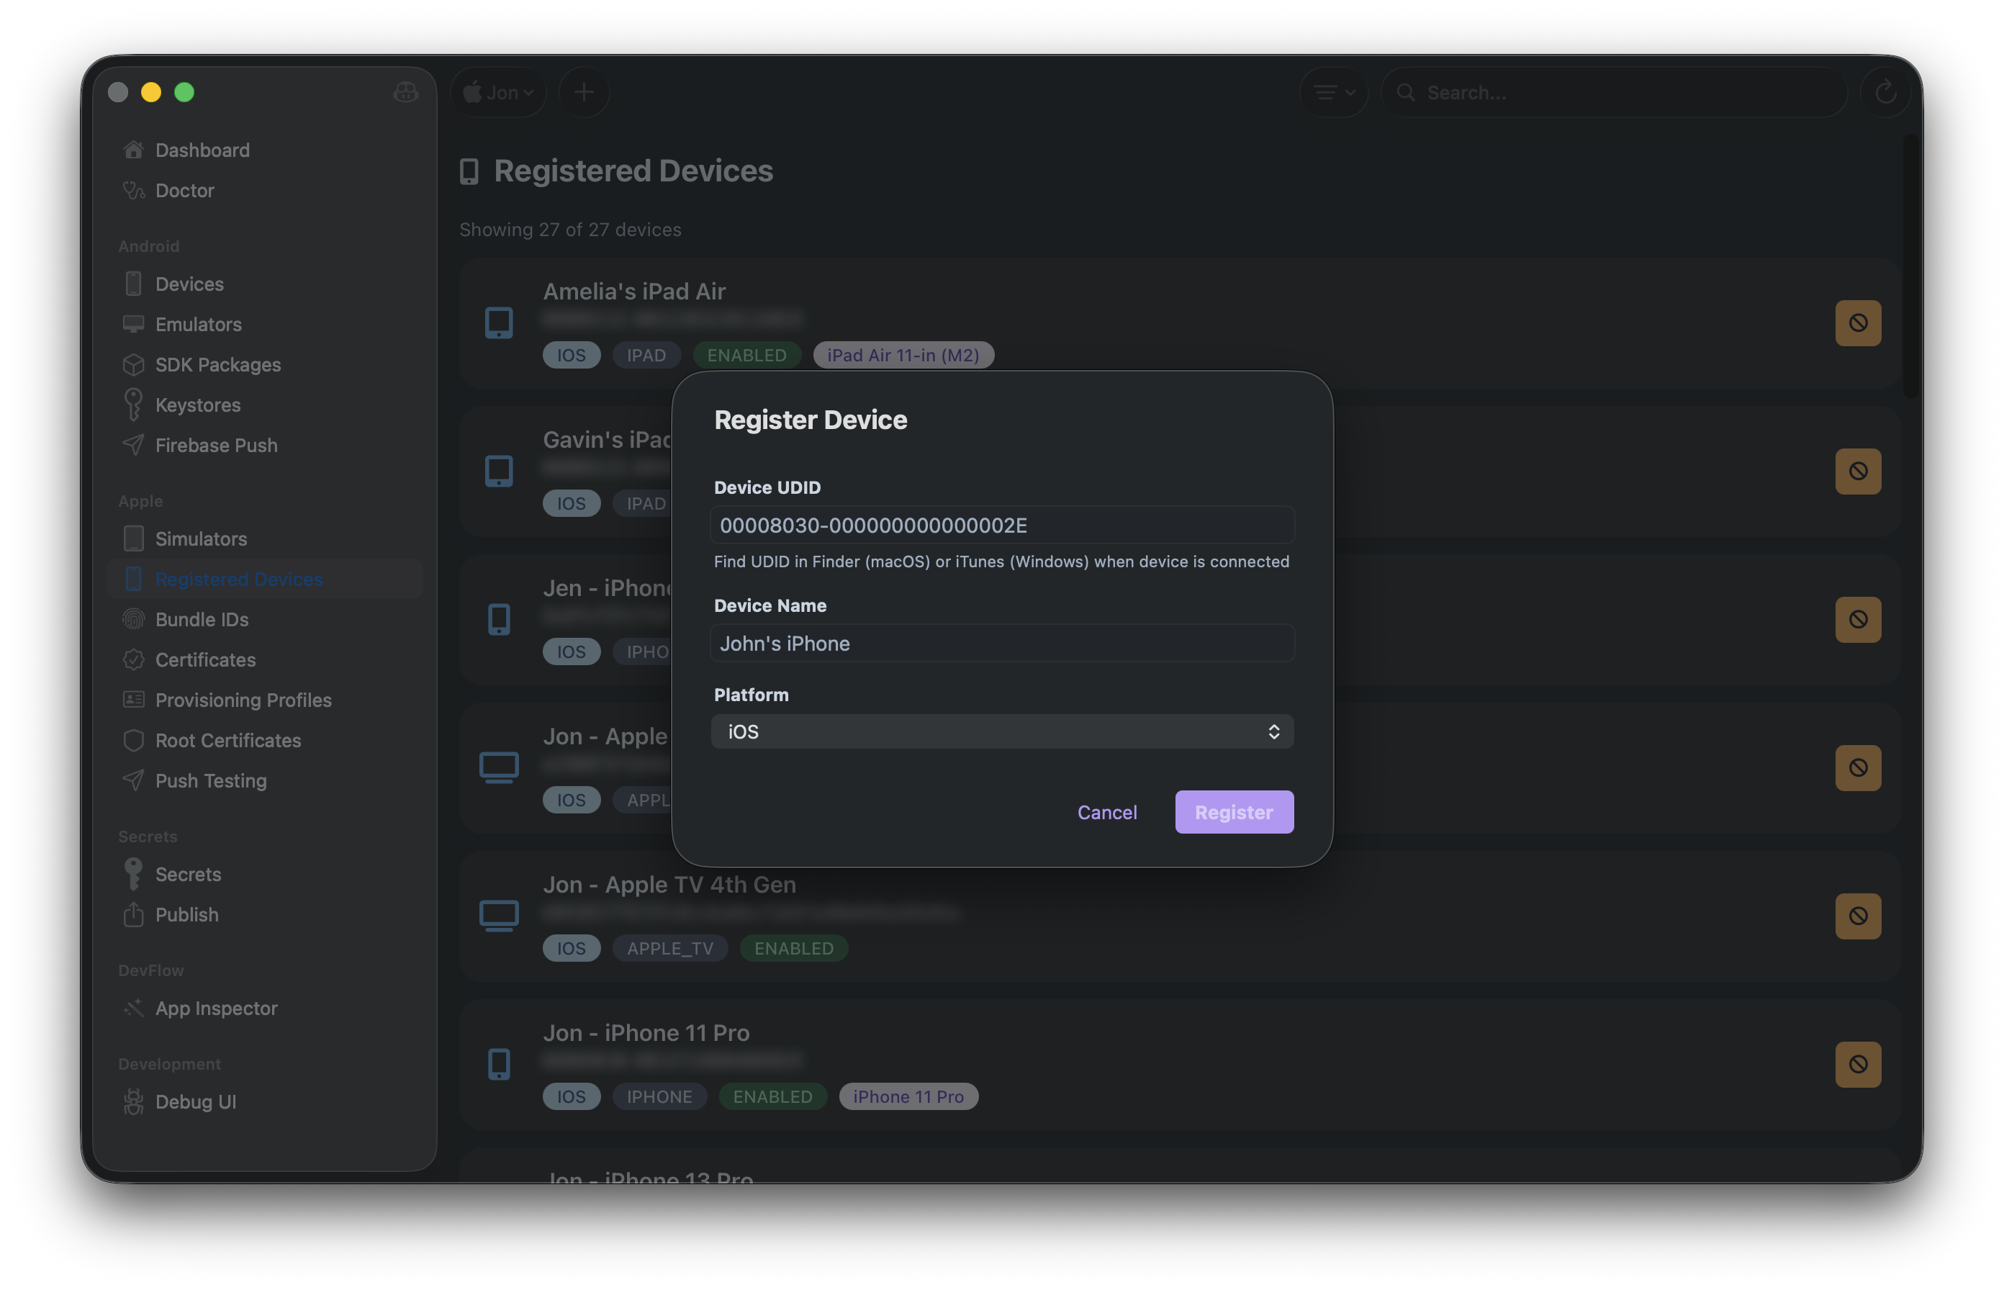Disable the Jen - iPhone device

coord(1859,620)
